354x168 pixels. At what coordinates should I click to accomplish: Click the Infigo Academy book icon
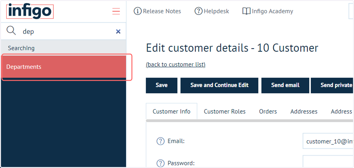tap(246, 11)
